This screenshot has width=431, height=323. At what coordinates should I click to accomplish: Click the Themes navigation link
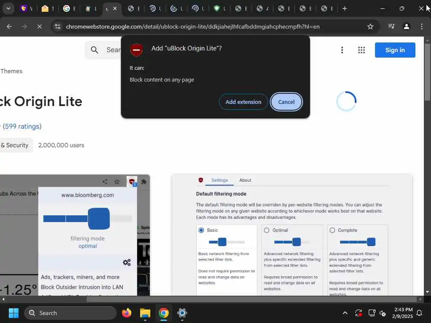(x=11, y=71)
